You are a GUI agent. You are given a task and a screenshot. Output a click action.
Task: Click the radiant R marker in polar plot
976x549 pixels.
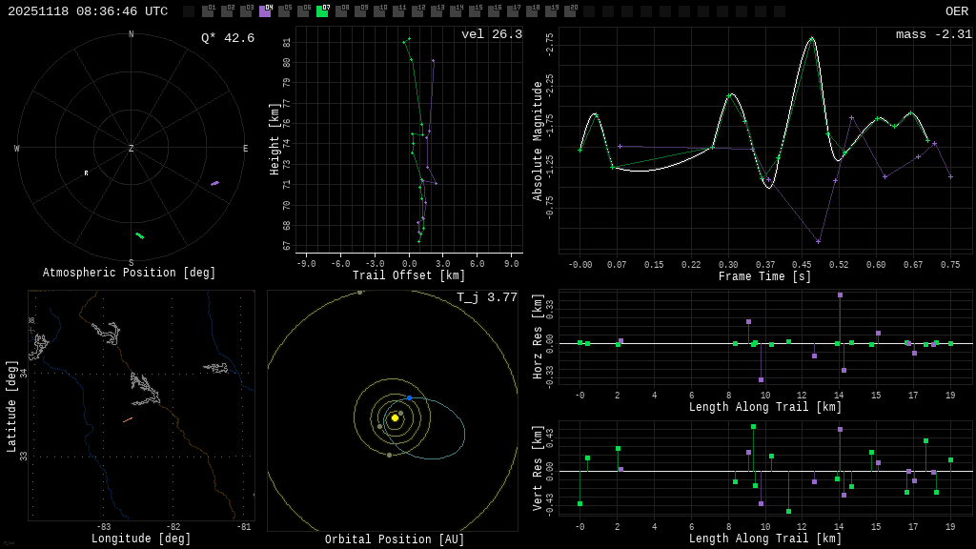coord(86,173)
